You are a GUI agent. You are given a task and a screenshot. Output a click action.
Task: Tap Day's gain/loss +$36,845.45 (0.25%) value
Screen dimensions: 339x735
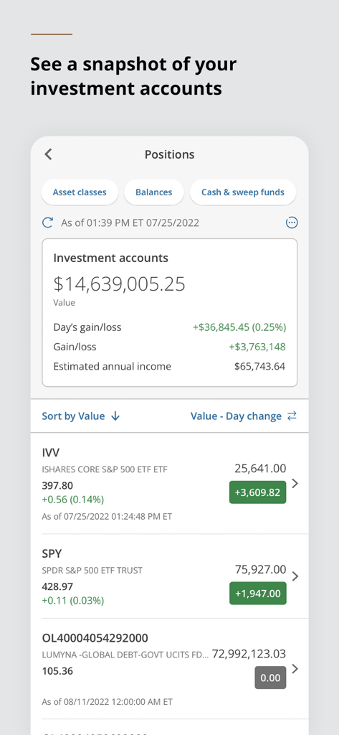click(239, 327)
